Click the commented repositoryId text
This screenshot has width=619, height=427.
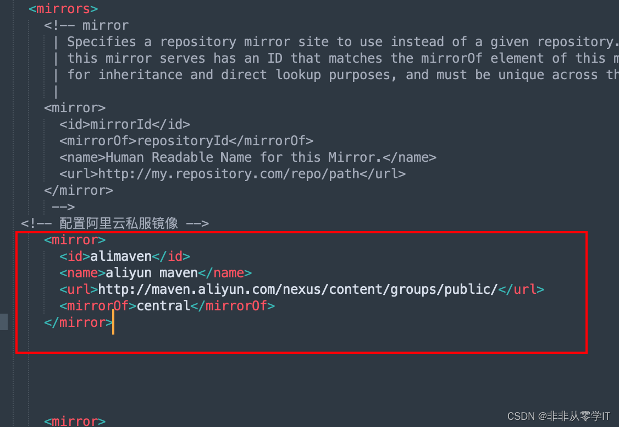(183, 141)
